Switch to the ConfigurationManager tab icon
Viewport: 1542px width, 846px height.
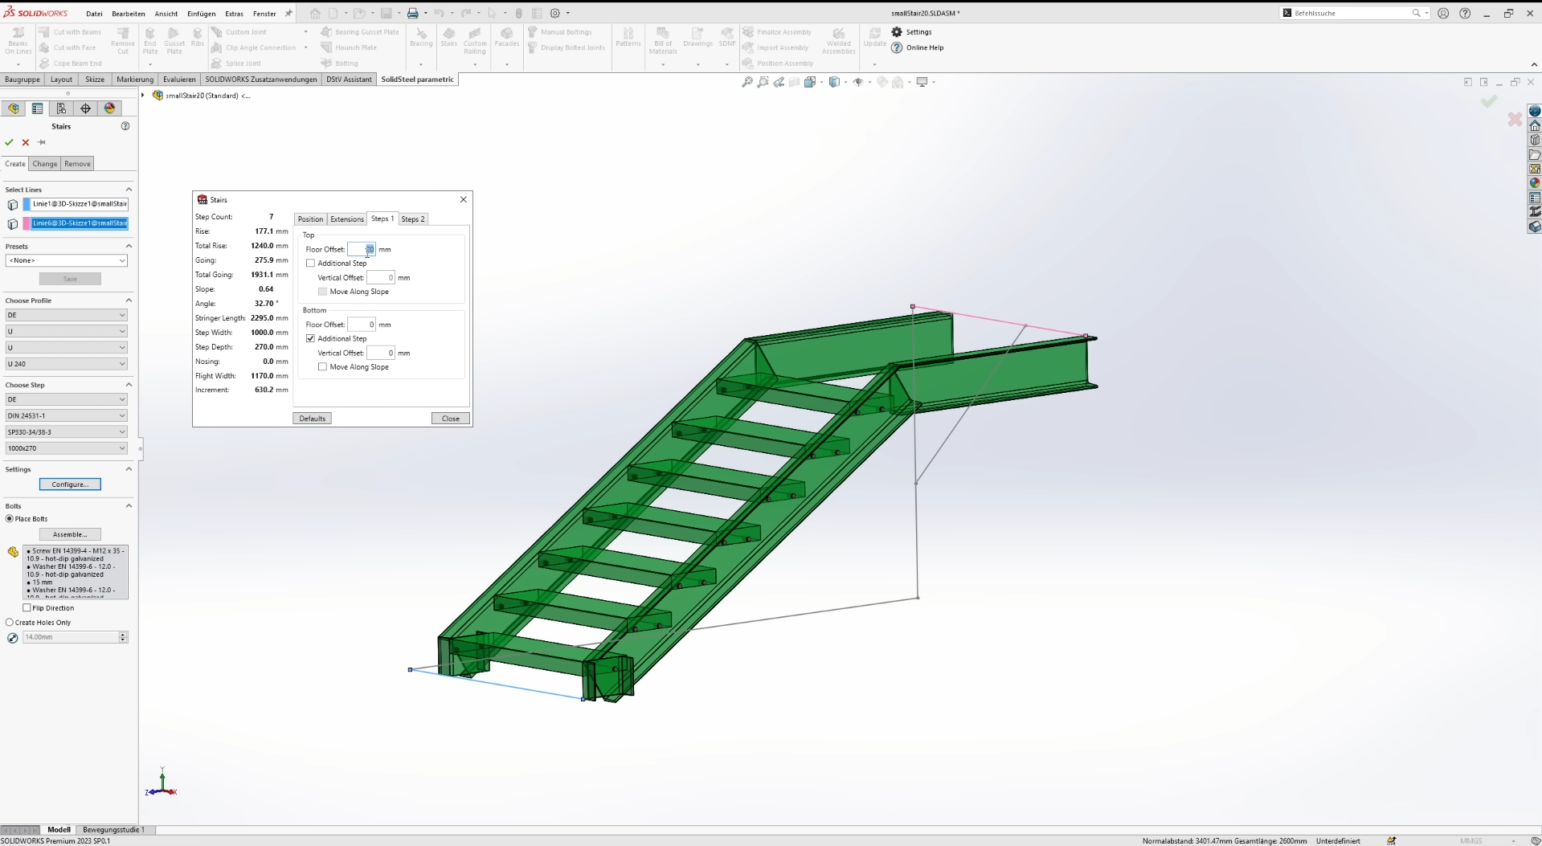61,108
